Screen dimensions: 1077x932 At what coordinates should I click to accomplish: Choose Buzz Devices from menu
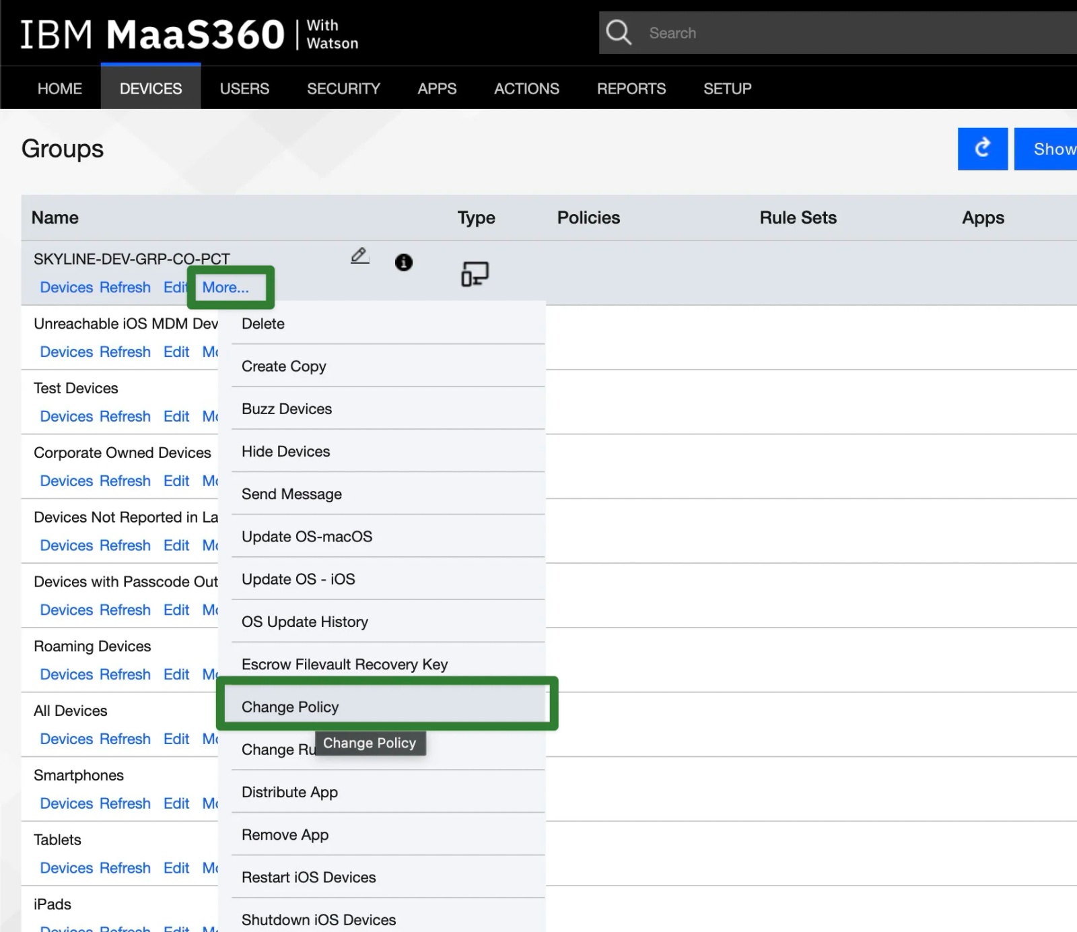(388, 409)
